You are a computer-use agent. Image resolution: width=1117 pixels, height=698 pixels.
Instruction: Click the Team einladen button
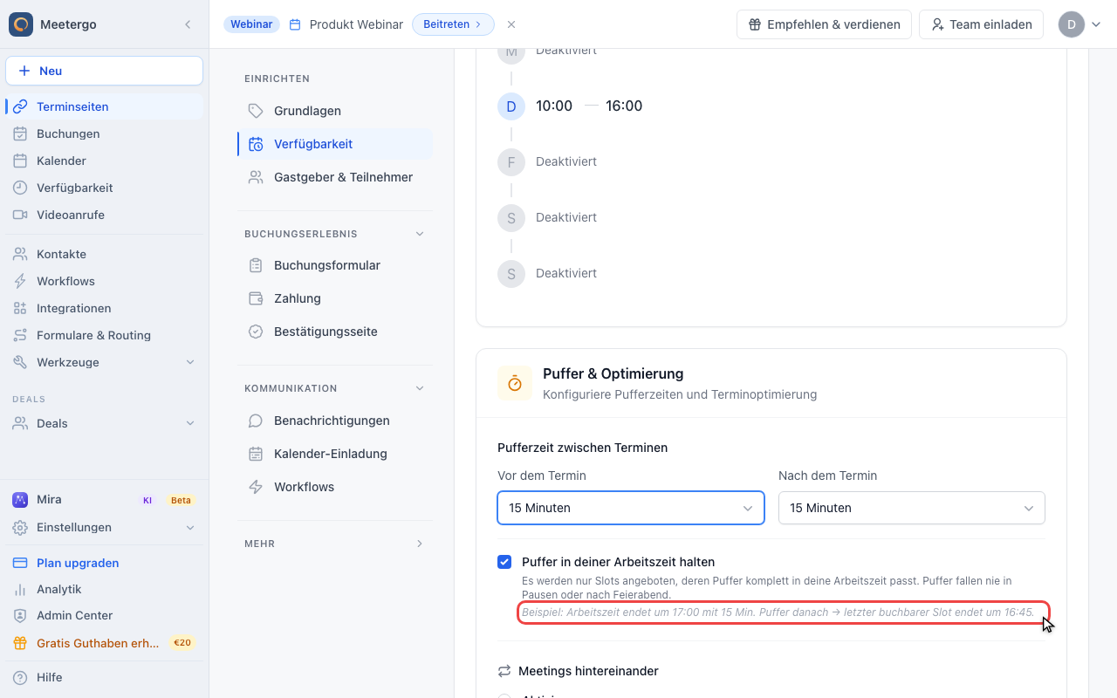click(982, 24)
